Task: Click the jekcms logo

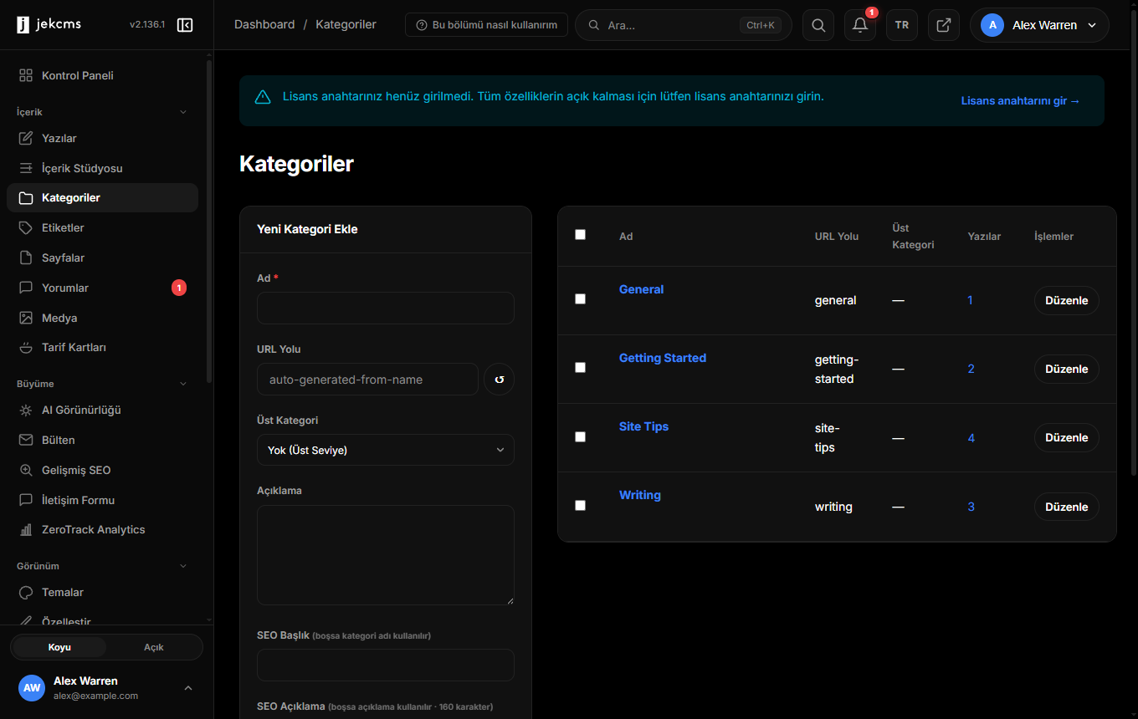Action: 49,25
